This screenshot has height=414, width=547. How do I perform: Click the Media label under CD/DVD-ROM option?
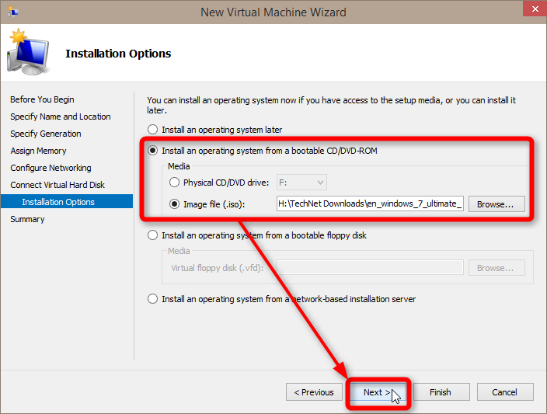(x=179, y=166)
